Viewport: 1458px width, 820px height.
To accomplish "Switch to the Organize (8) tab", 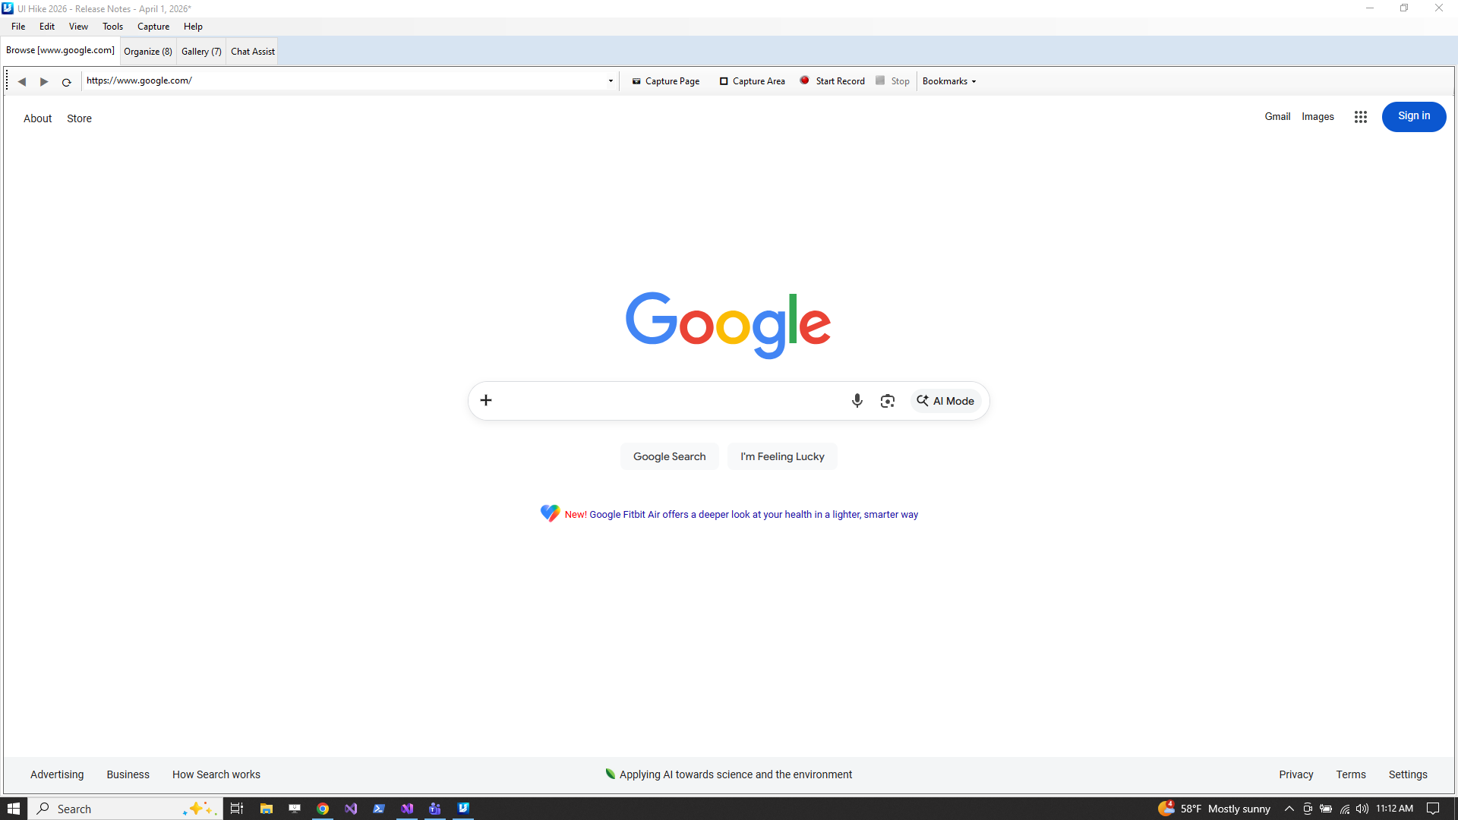I will pos(148,52).
